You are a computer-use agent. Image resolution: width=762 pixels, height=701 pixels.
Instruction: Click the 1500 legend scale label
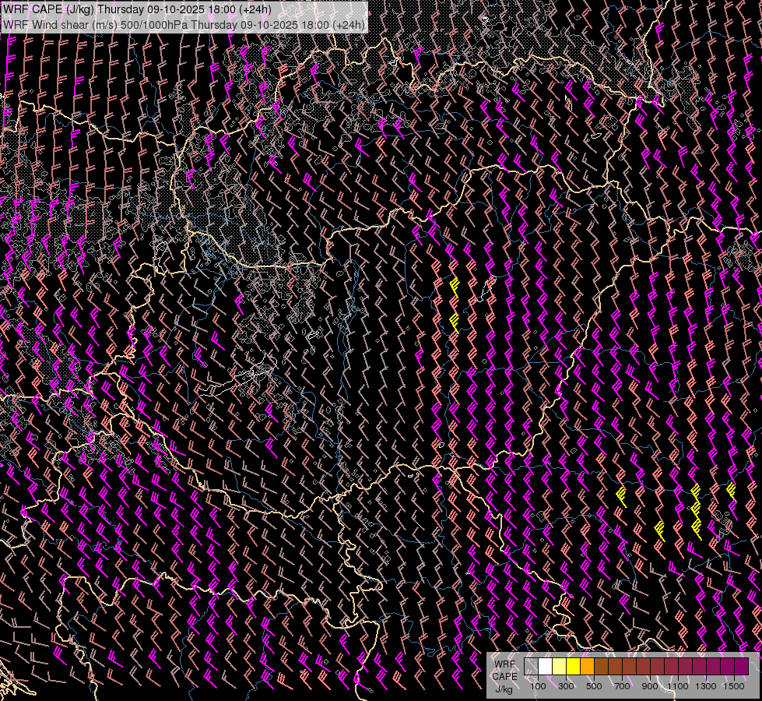pyautogui.click(x=734, y=686)
